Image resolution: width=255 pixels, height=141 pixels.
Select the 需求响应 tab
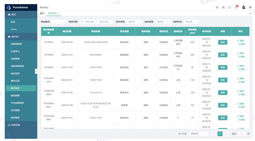point(52,13)
